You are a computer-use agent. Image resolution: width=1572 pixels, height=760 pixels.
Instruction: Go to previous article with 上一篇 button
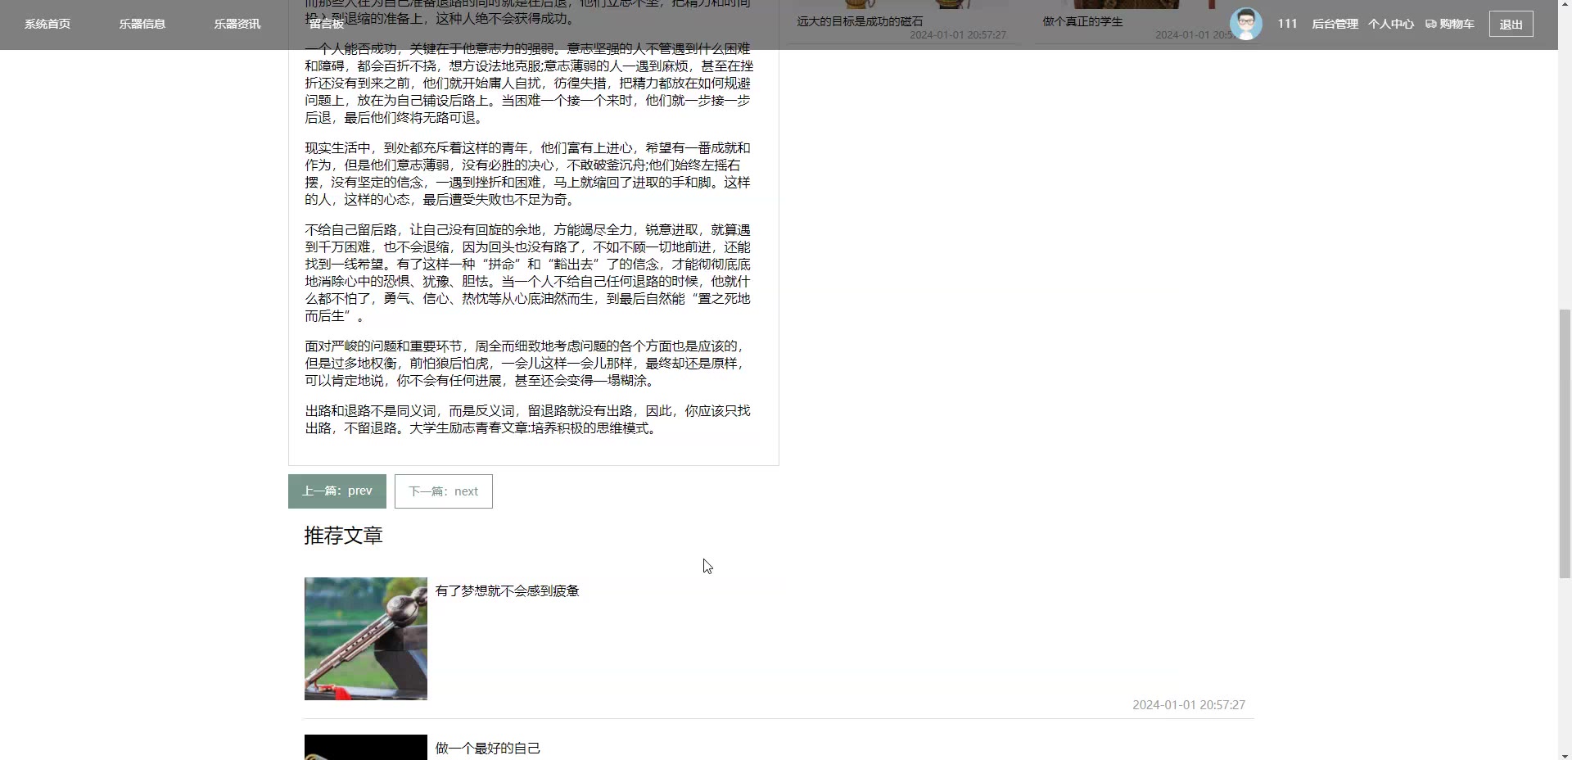(337, 491)
